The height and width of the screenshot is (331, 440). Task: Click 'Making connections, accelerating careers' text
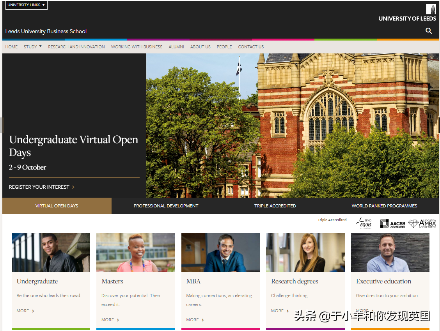[x=219, y=300]
